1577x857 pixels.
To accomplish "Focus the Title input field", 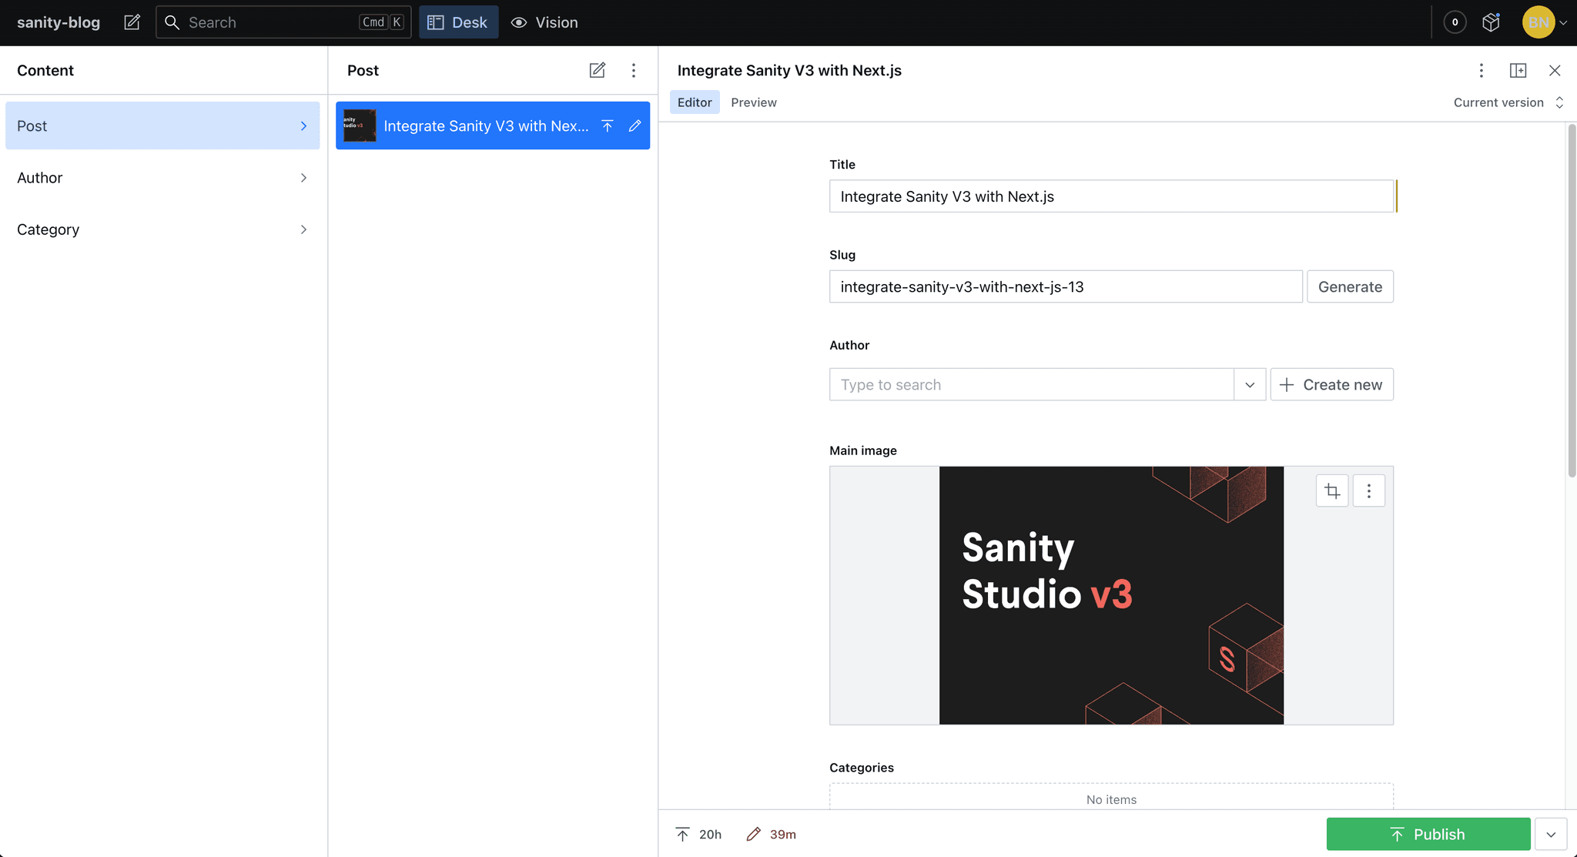I will coord(1111,196).
